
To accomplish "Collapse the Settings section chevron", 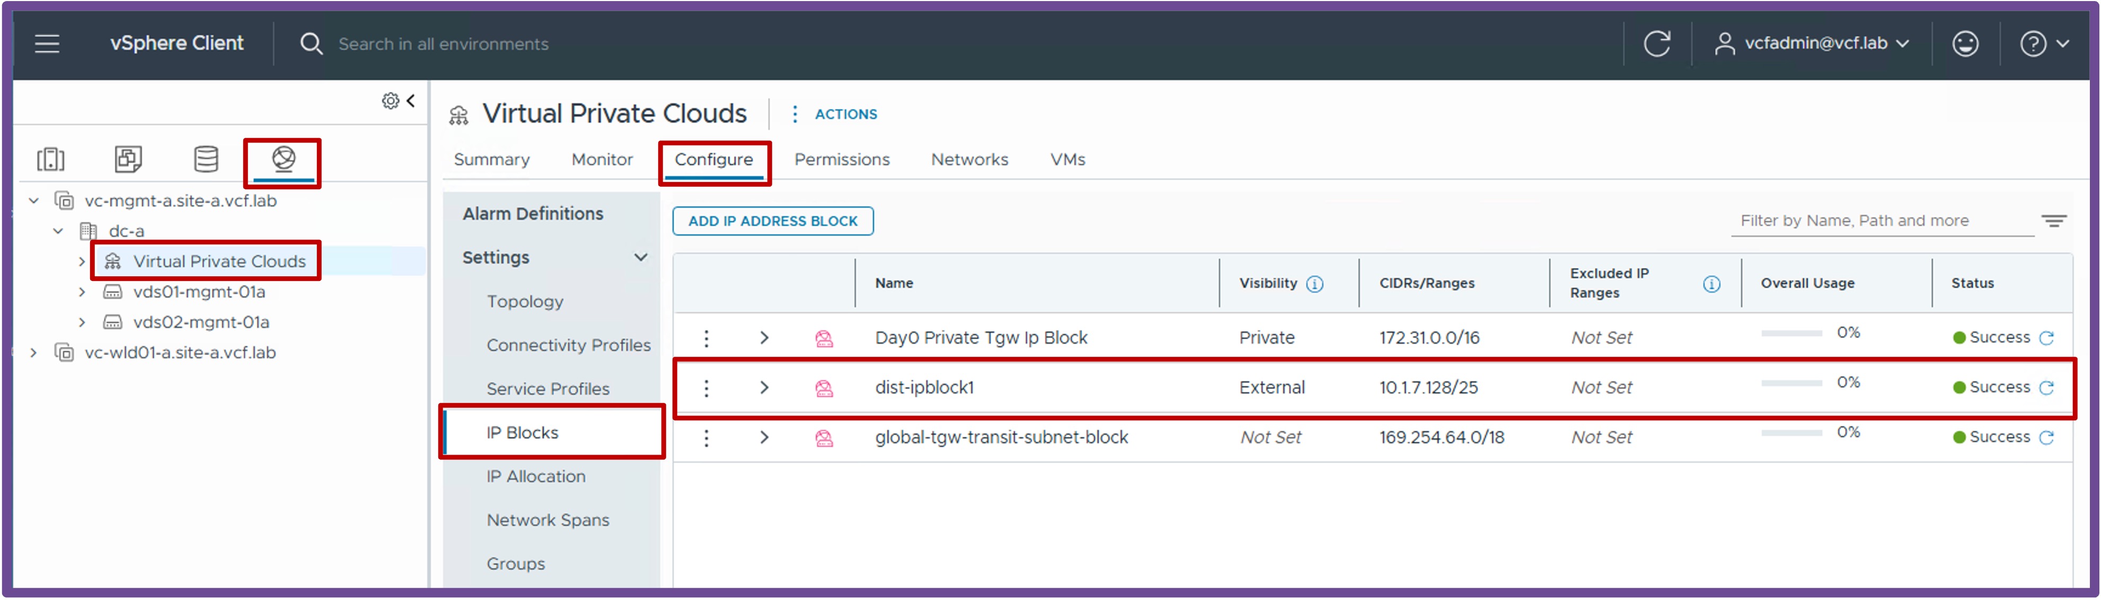I will pyautogui.click(x=641, y=258).
